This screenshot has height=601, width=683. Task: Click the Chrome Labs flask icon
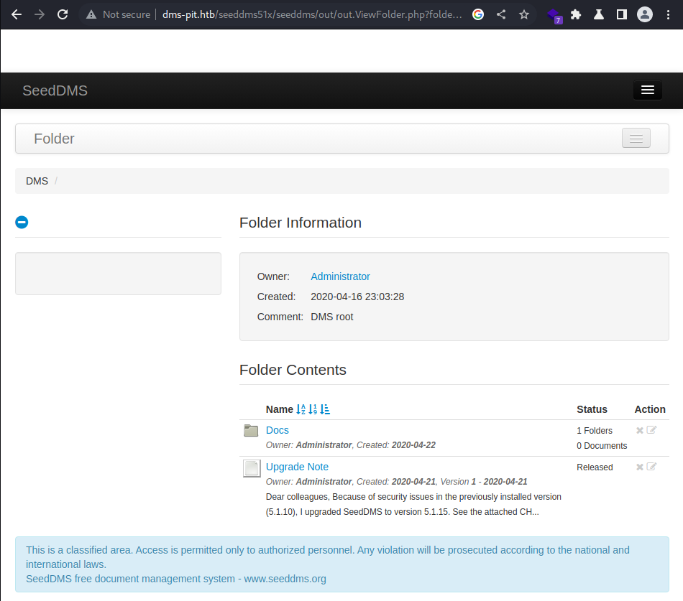[599, 14]
